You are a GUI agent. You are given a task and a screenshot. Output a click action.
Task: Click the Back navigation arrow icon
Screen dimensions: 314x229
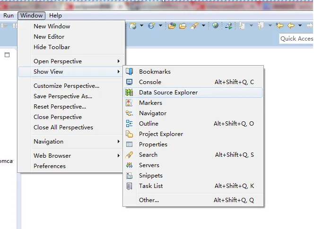pos(291,25)
